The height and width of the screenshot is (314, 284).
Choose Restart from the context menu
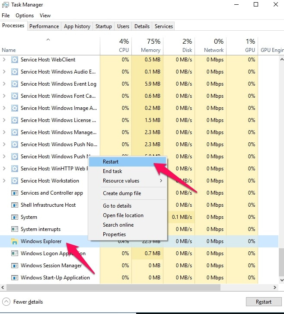pyautogui.click(x=111, y=162)
